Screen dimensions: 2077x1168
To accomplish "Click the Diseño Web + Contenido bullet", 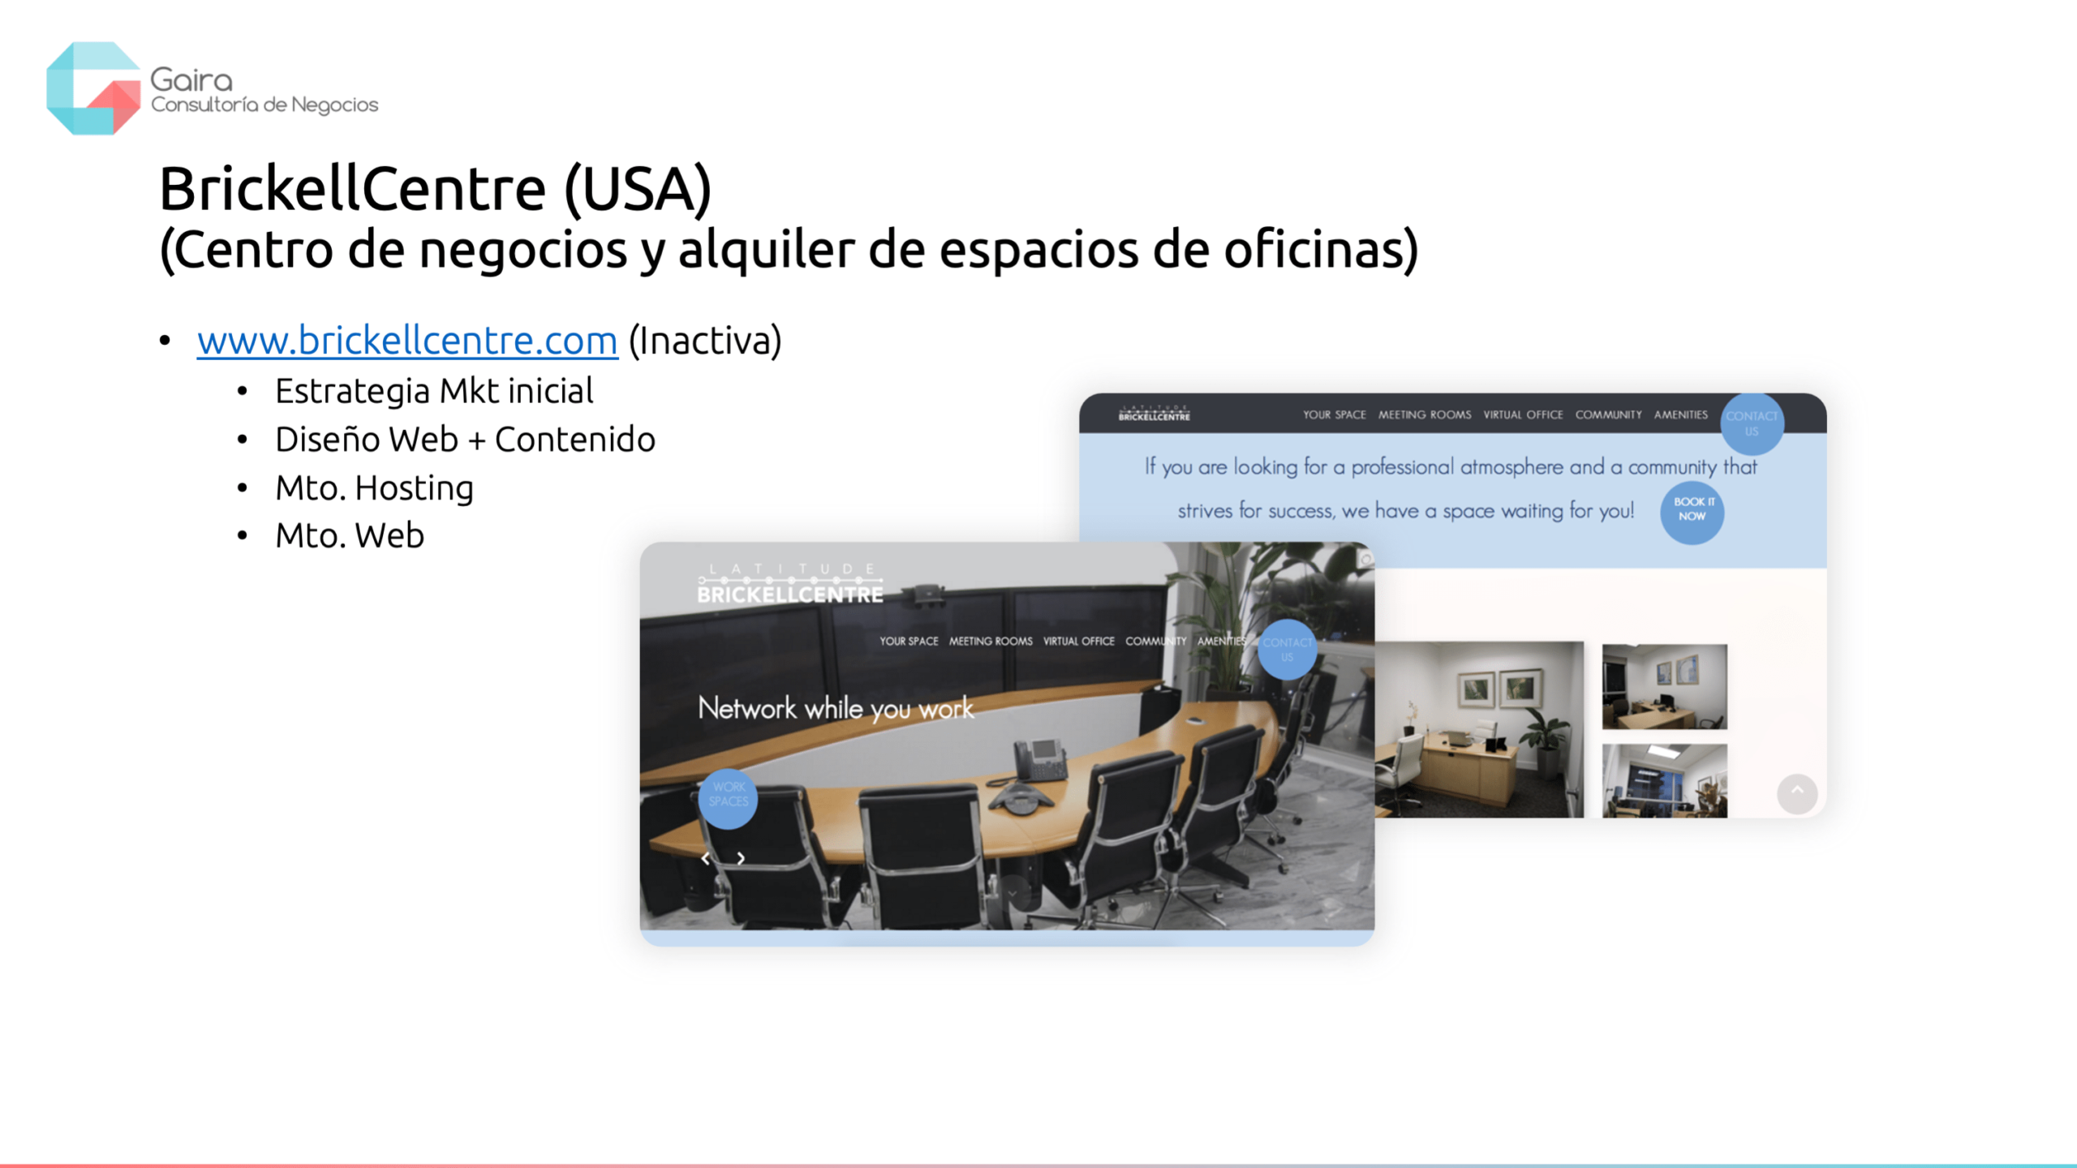I will coord(465,440).
